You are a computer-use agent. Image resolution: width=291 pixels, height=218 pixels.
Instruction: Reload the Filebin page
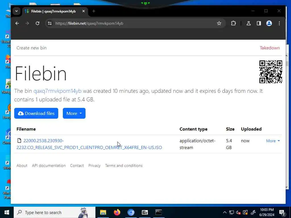pyautogui.click(x=38, y=23)
